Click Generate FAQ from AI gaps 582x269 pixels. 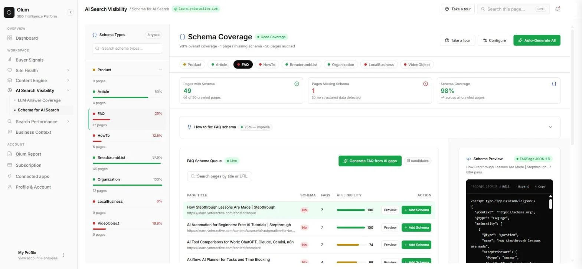coord(370,161)
